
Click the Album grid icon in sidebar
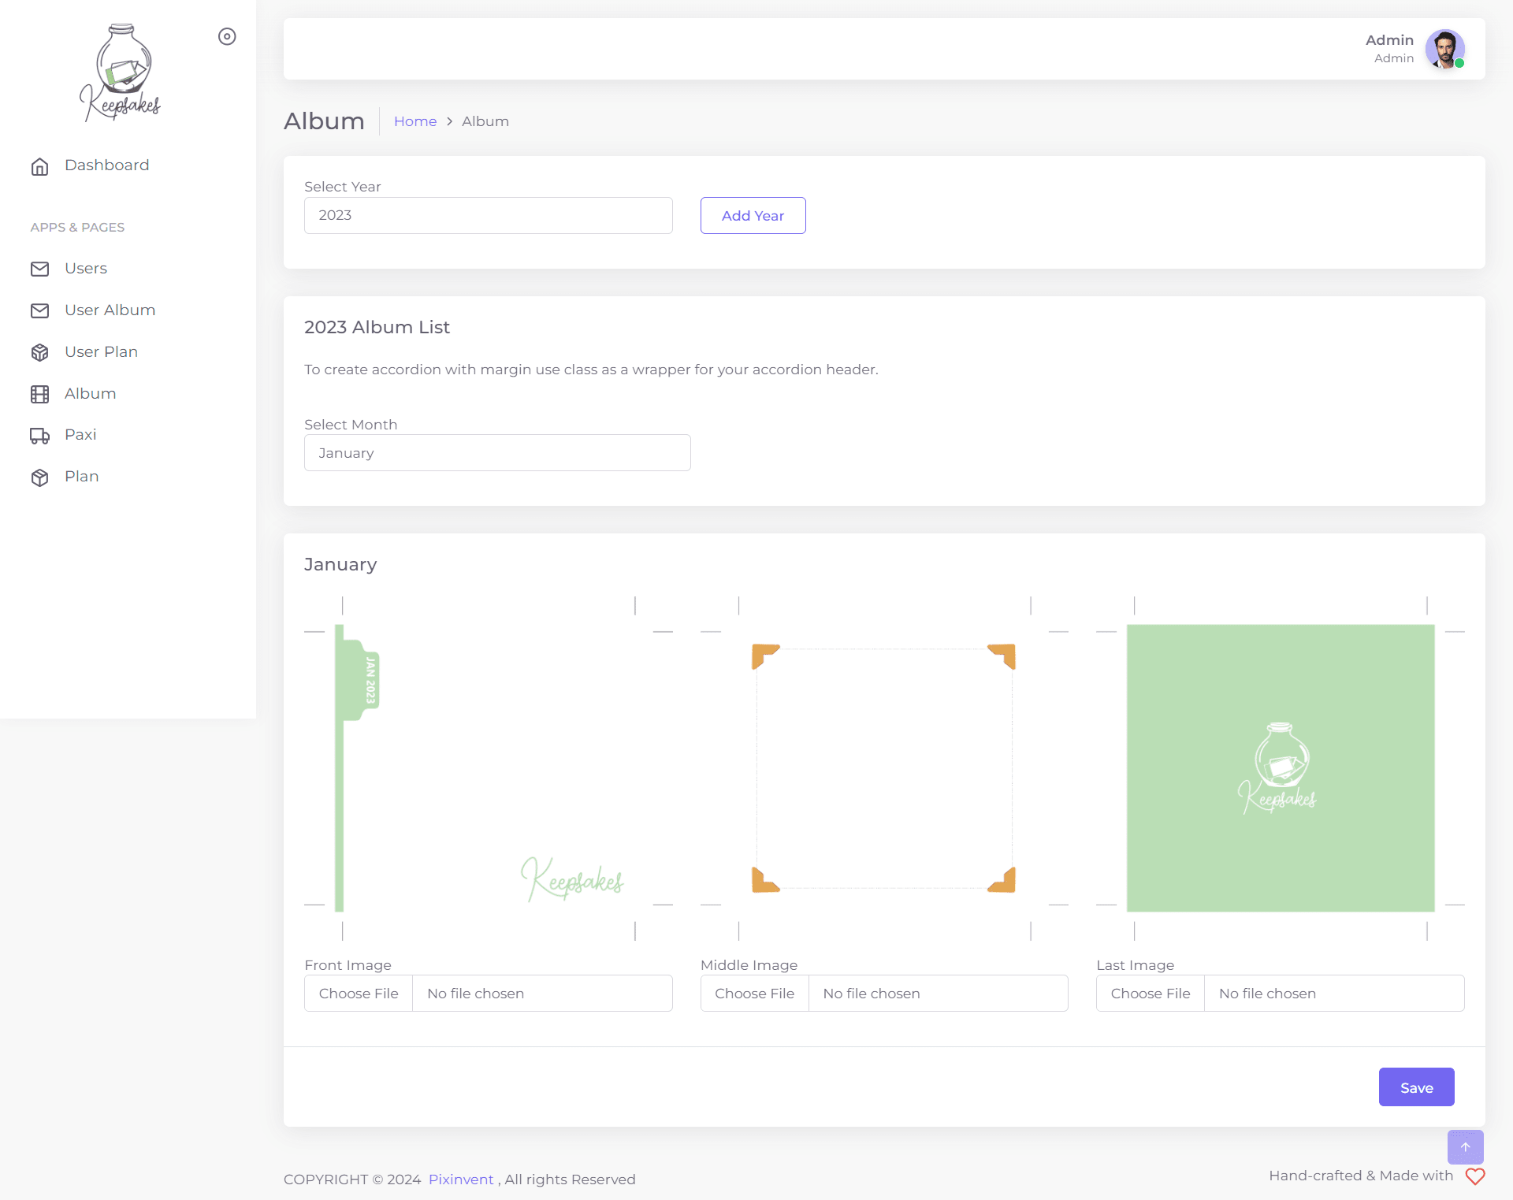39,394
